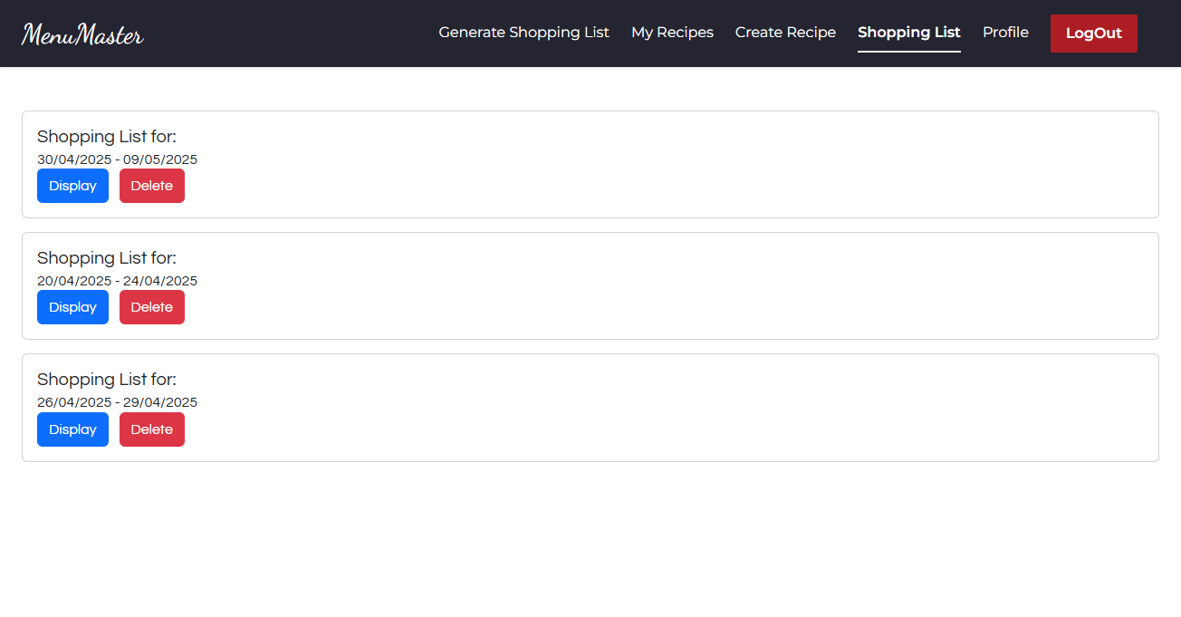Display list for 26/04/2025 - 29/04/2025
1181x617 pixels.
pyautogui.click(x=72, y=429)
